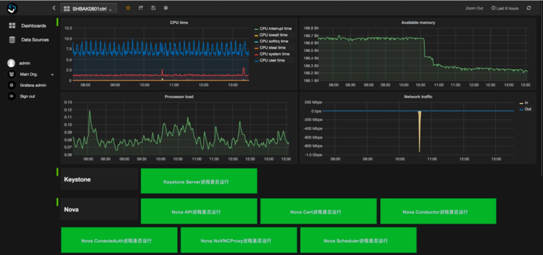The height and width of the screenshot is (255, 543).
Task: Click the CPU softirq time legend color line
Action: (256, 42)
